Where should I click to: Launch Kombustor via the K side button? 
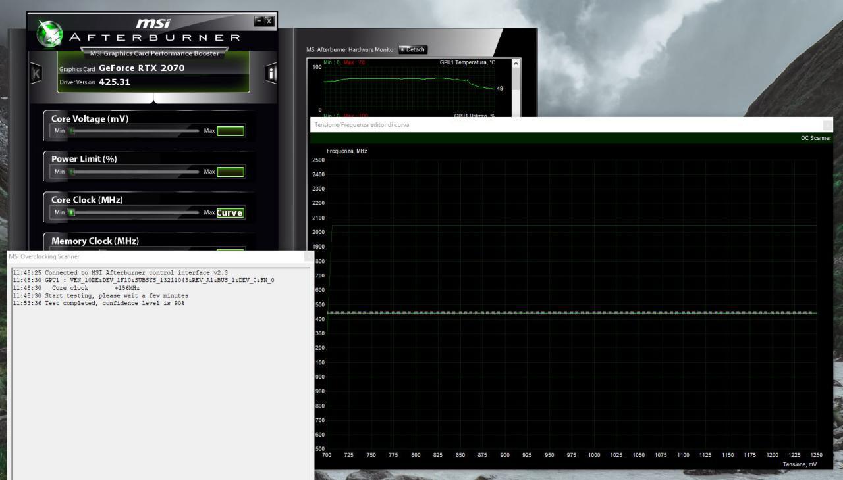(36, 74)
